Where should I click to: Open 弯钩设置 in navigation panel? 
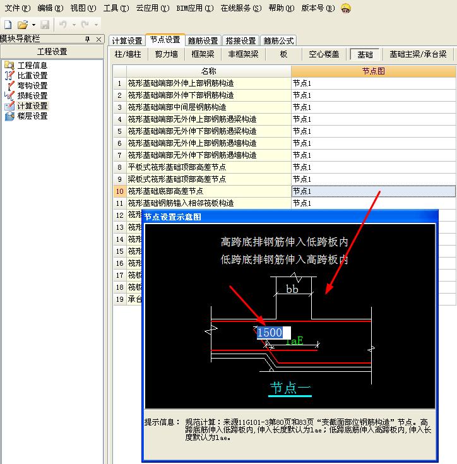[x=32, y=85]
